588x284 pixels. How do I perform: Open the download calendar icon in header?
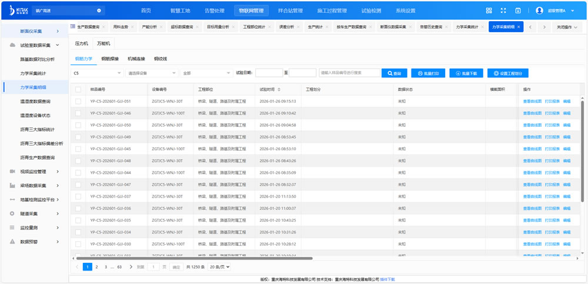click(x=518, y=11)
